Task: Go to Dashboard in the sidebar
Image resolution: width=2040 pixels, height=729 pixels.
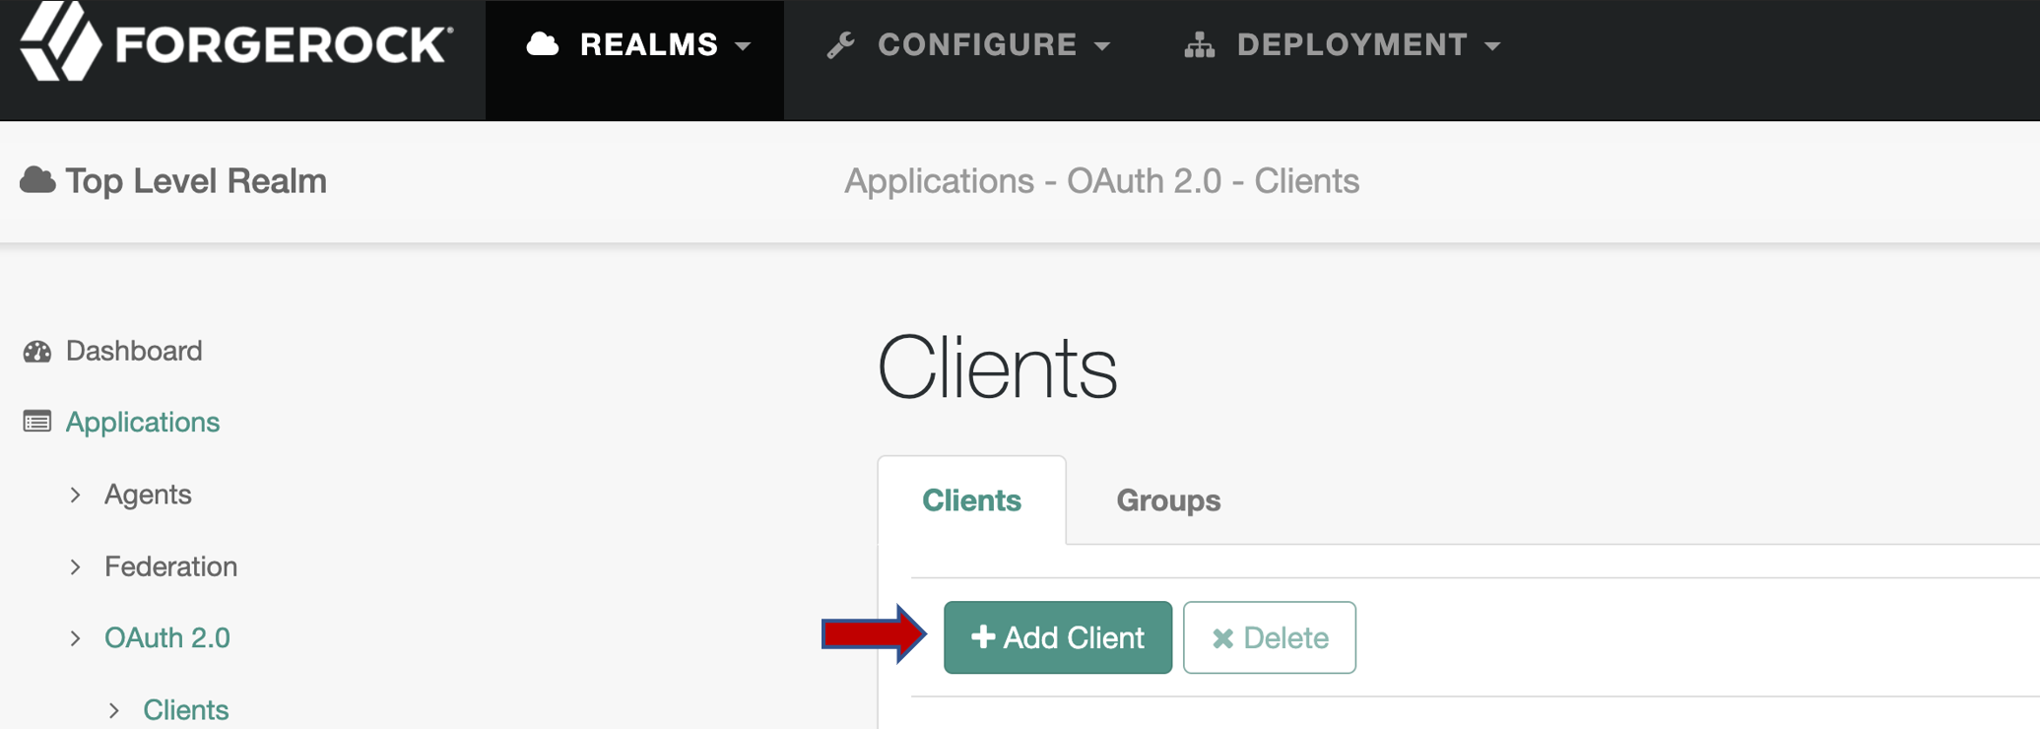Action: coord(134,351)
